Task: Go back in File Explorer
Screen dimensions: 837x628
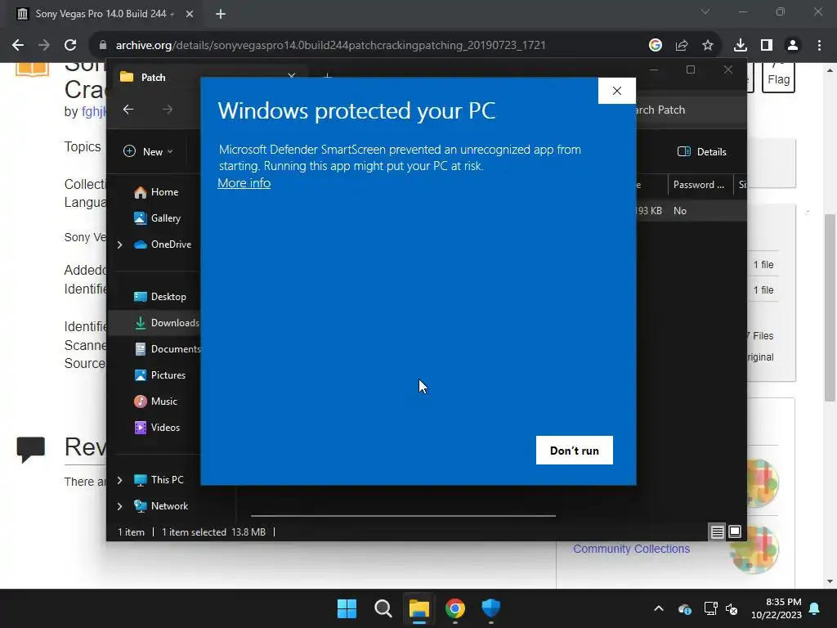Action: tap(128, 110)
